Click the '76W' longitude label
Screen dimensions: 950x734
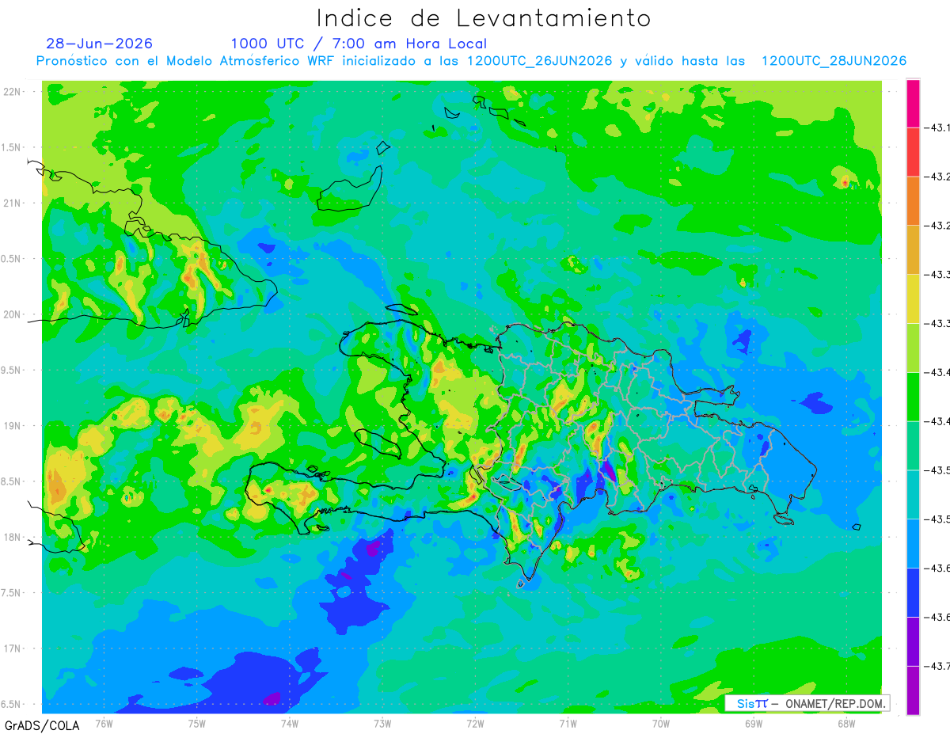click(104, 723)
